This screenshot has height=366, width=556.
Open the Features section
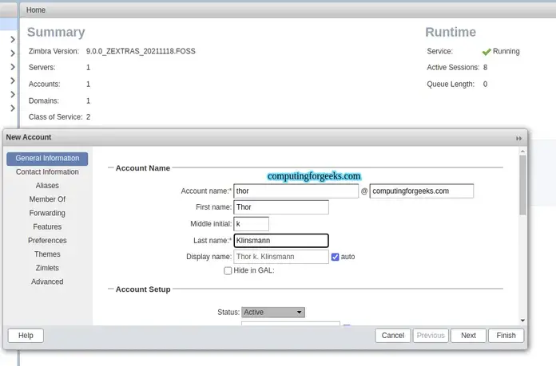click(47, 226)
